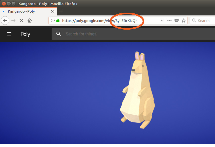
Task: Open the Poly hamburger menu
Action: pyautogui.click(x=9, y=34)
